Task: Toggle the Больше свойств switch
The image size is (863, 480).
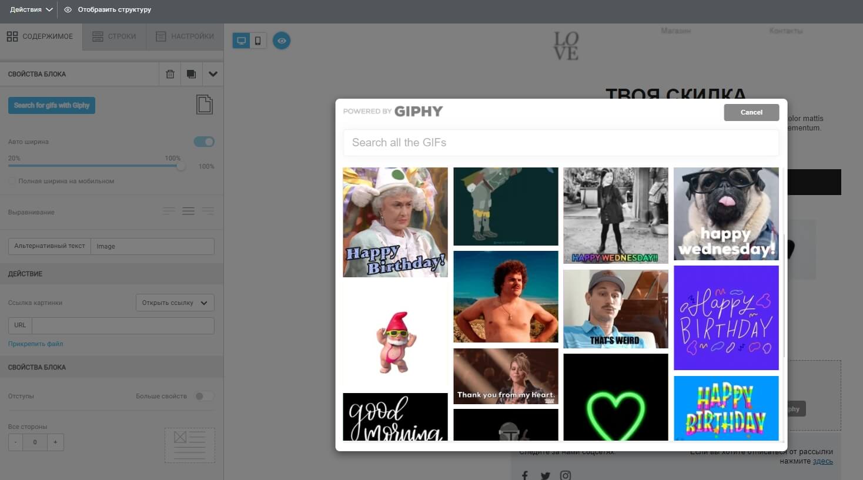Action: [204, 396]
